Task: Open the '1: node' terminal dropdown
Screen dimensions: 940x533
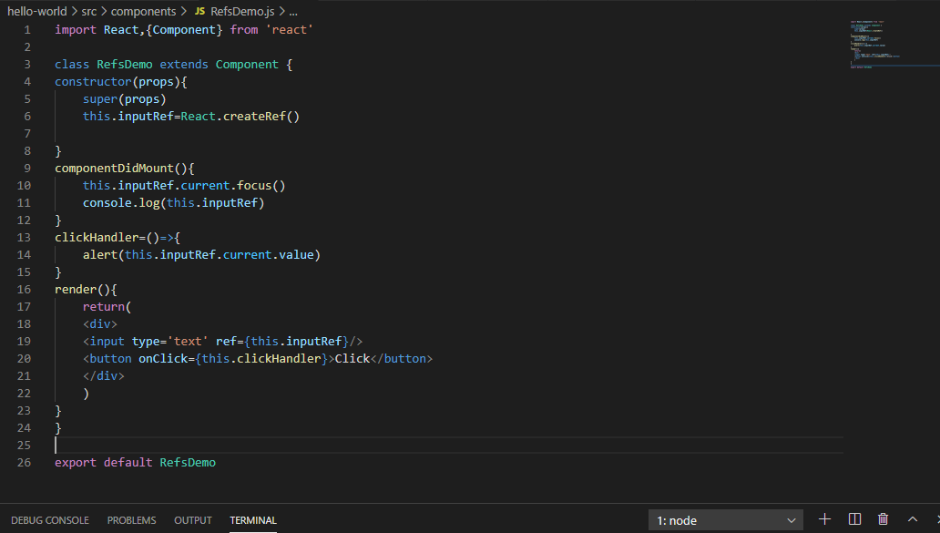Action: [725, 520]
